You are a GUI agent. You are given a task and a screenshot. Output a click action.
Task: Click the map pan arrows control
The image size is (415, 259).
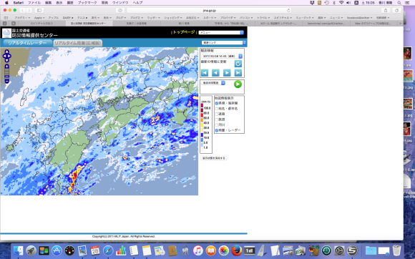[x=7, y=56]
